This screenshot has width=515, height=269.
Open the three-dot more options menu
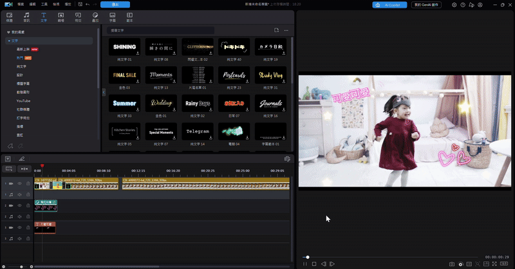286,30
